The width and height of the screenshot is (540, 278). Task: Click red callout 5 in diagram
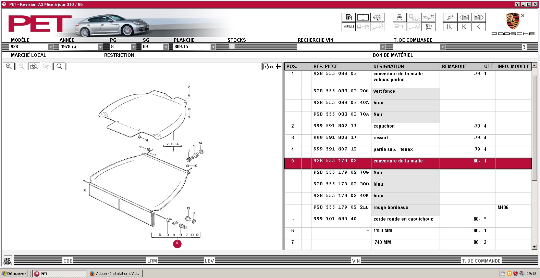(177, 243)
